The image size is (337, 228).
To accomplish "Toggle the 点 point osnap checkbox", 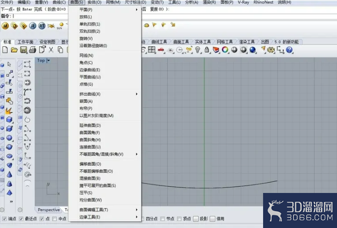I will [x=42, y=219].
